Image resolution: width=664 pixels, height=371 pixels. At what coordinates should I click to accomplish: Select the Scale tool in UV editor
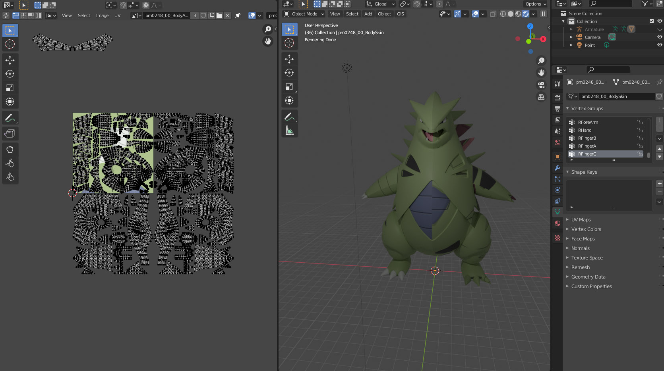click(10, 88)
